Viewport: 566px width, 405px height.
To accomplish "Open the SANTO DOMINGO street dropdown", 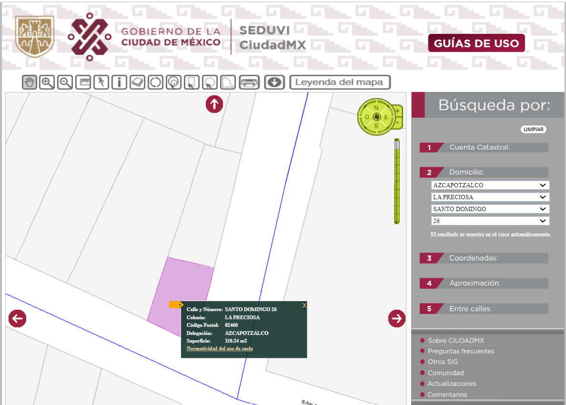I will 490,209.
